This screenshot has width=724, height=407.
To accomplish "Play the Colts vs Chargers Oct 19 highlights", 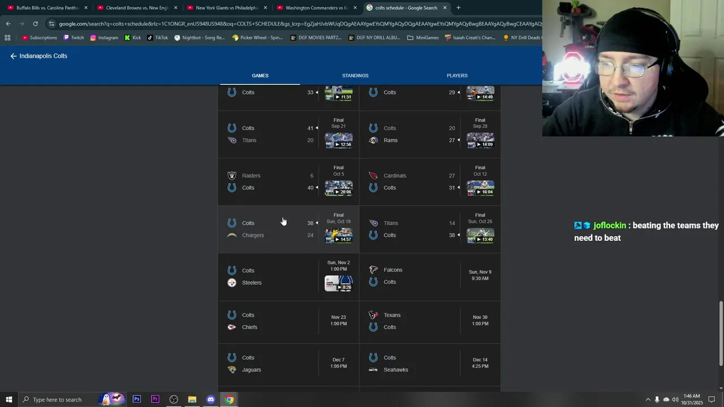I will click(339, 235).
